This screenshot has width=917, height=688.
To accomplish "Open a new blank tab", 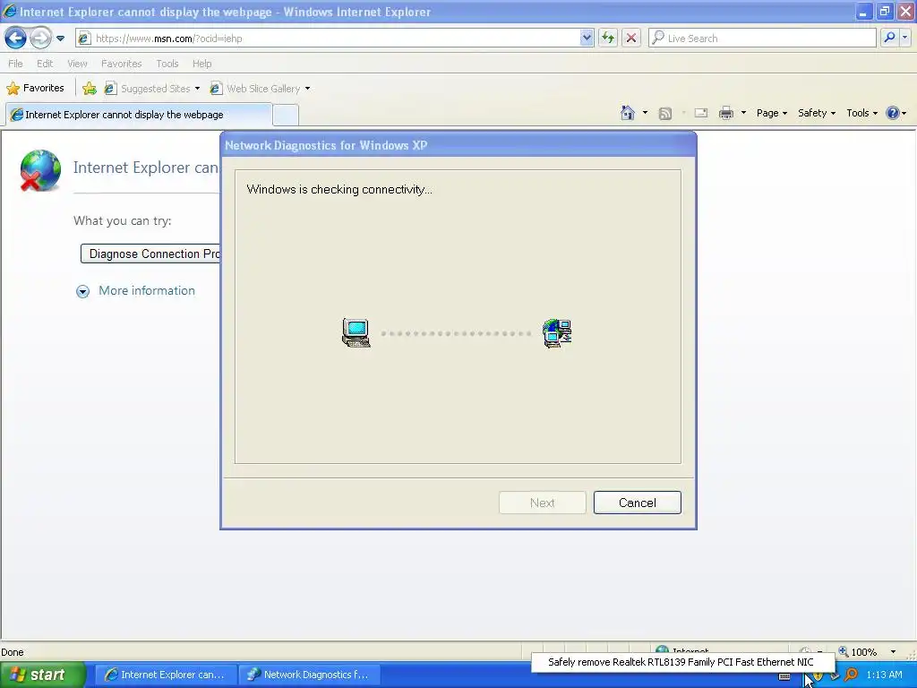I will 286,115.
